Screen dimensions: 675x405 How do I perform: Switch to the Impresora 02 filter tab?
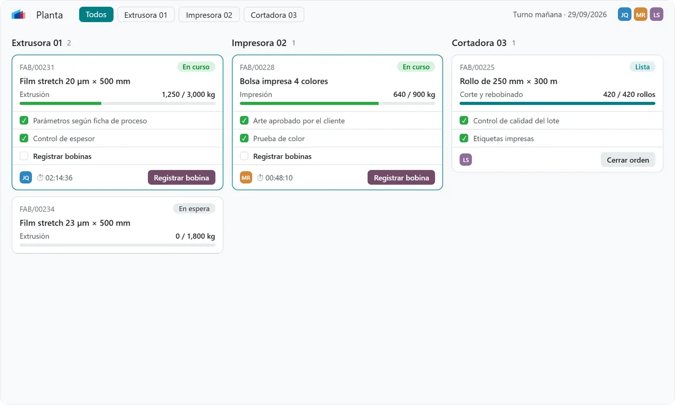(209, 15)
